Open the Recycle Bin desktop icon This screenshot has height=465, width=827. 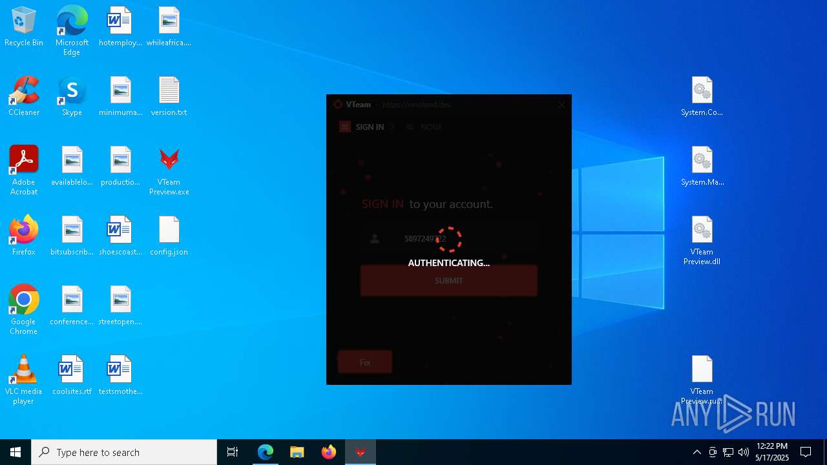point(24,27)
